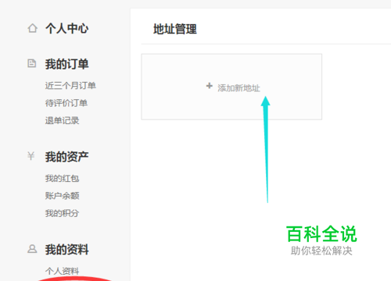Open 个人中心 in the sidebar
The height and width of the screenshot is (281, 391).
(67, 28)
